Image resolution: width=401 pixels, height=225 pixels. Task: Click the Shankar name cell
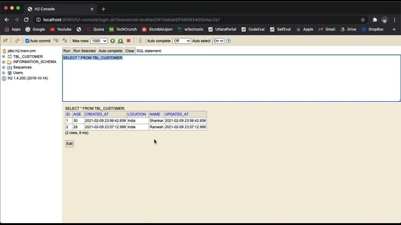point(156,121)
